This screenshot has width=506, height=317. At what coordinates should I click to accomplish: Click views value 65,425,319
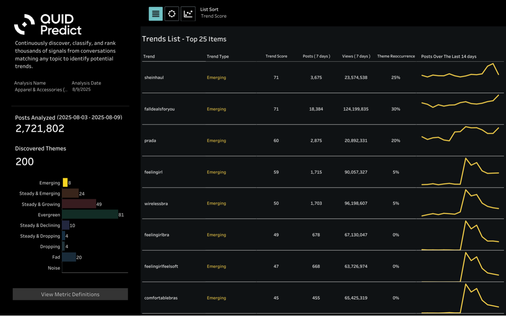coord(356,298)
